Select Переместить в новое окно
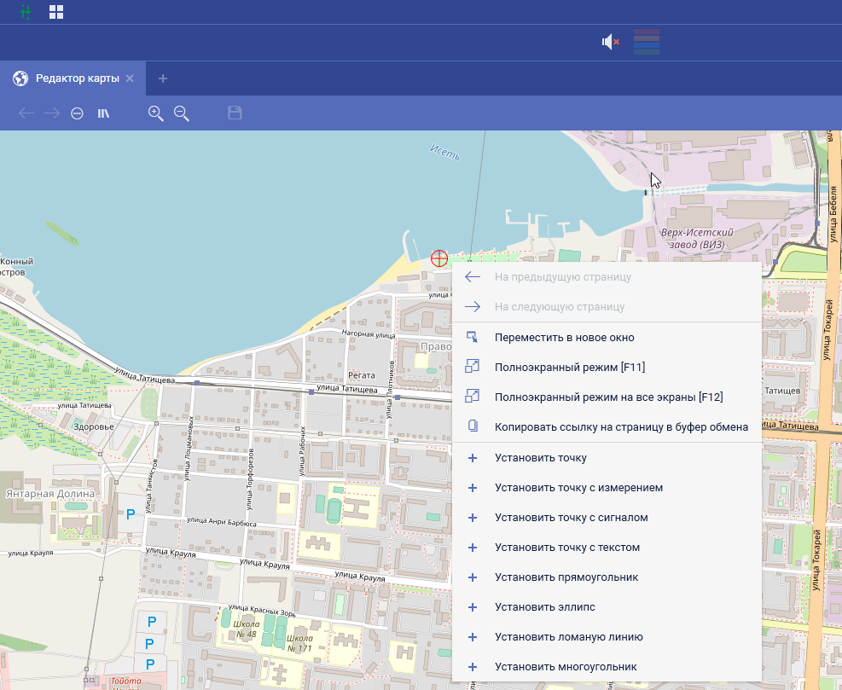Screen dimensions: 842x690 pyautogui.click(x=564, y=337)
